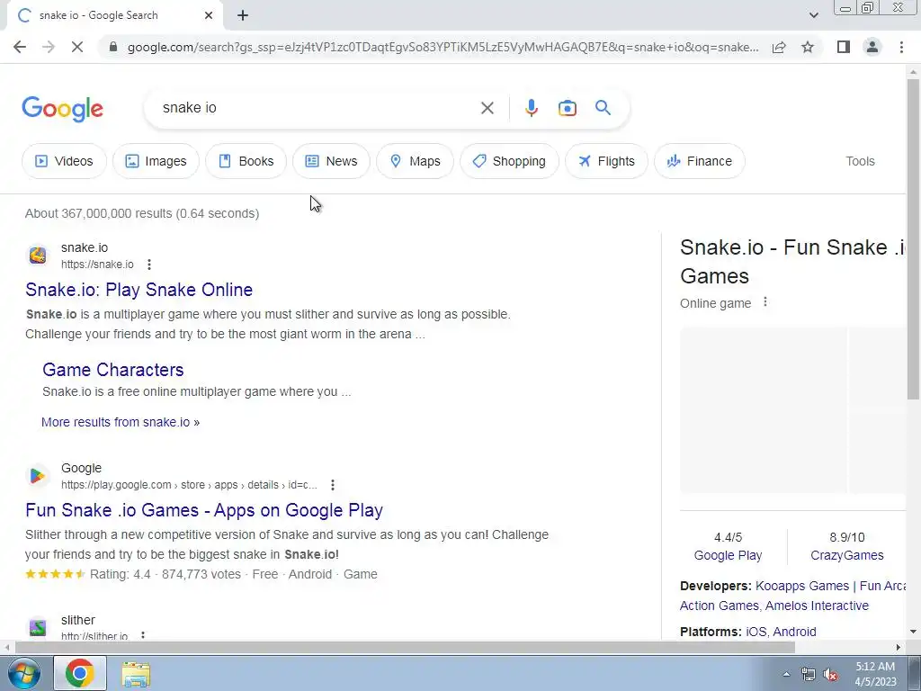
Task: Open options for the slither.io result
Action: point(143,635)
